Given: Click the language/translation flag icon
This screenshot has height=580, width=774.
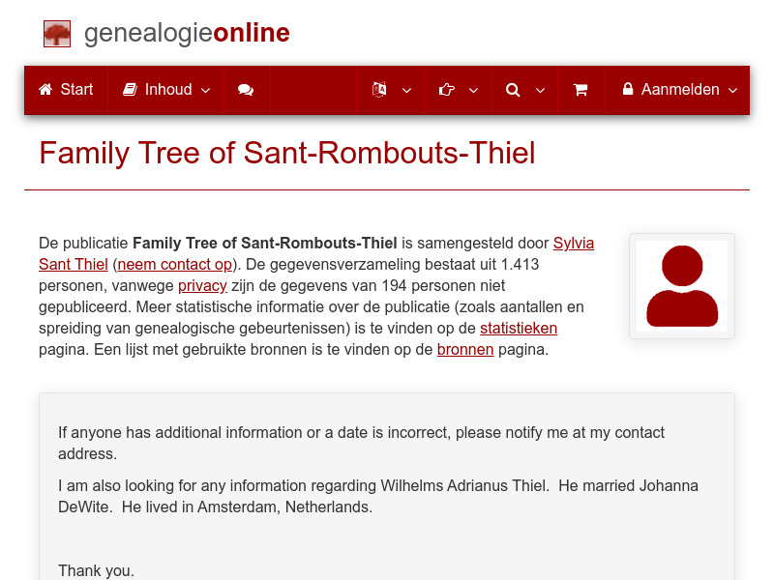Looking at the screenshot, I should click(379, 90).
